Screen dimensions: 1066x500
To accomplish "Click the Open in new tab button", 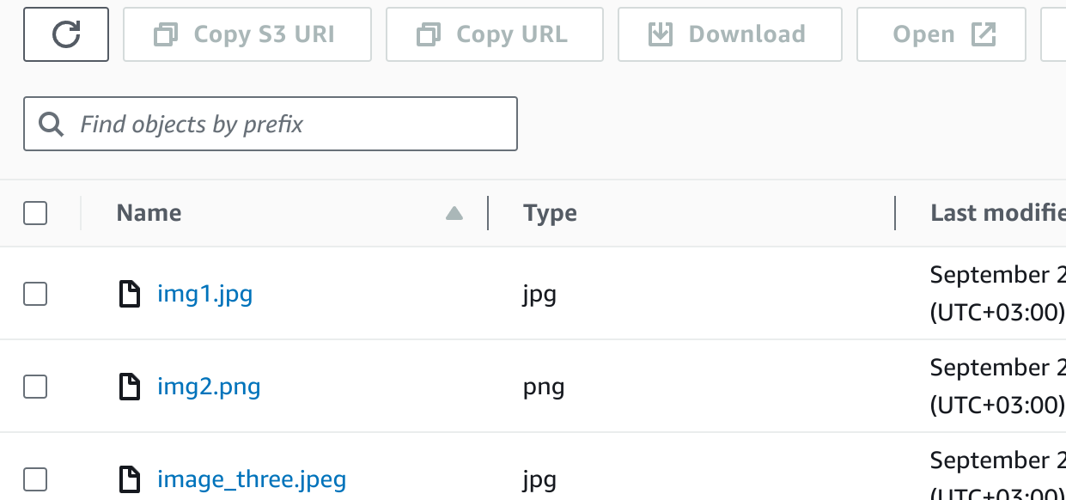I will click(x=941, y=34).
